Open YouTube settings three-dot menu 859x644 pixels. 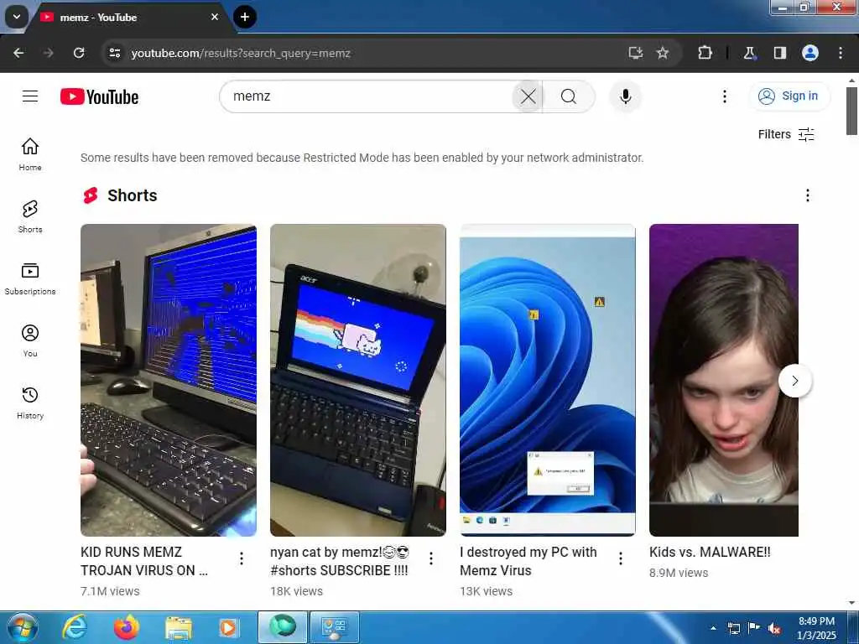point(724,97)
